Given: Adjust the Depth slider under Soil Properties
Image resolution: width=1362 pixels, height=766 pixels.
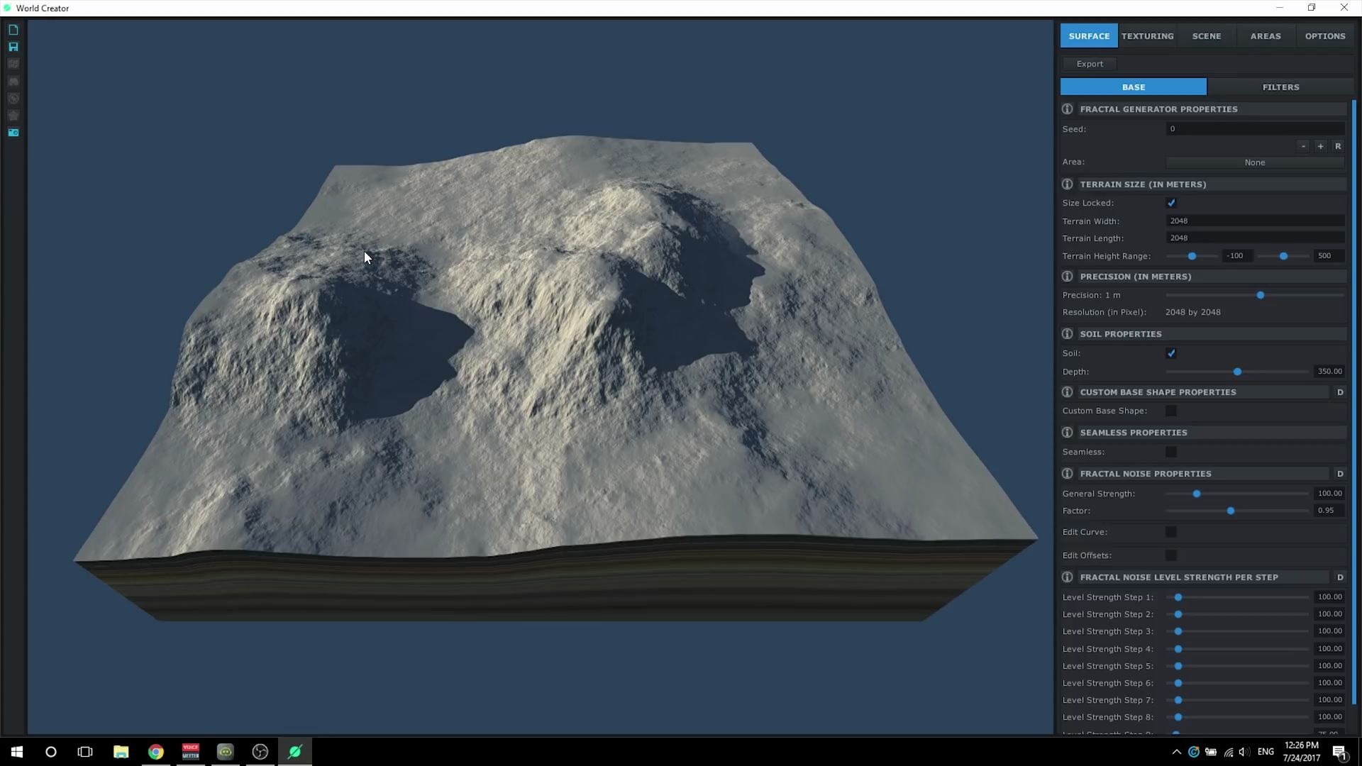Looking at the screenshot, I should click(1237, 371).
